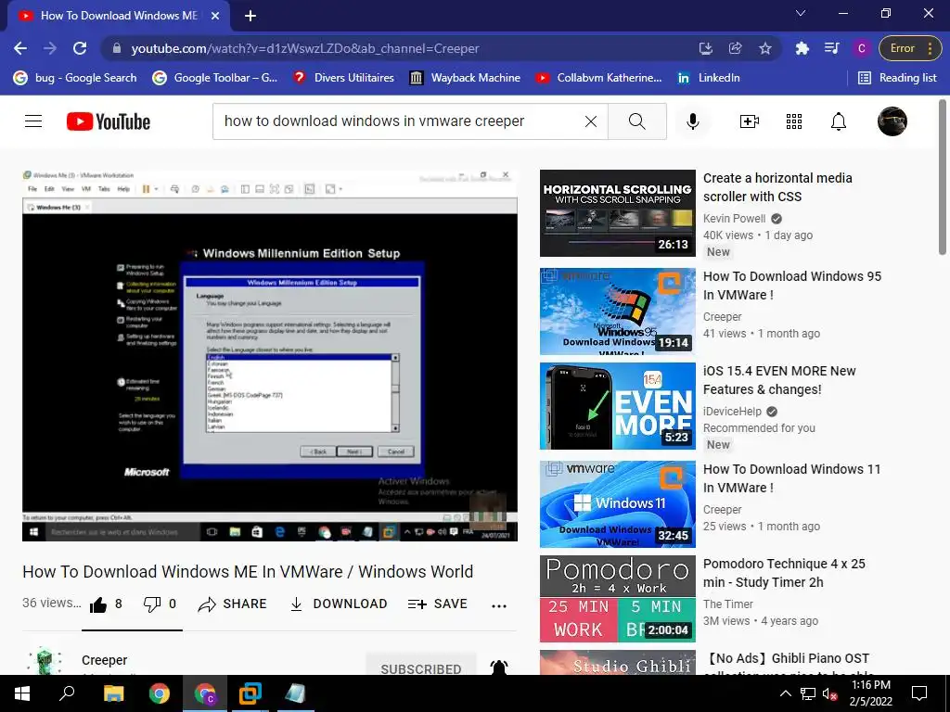This screenshot has height=712, width=950.
Task: Click the SUBSCRIBED button
Action: [421, 665]
